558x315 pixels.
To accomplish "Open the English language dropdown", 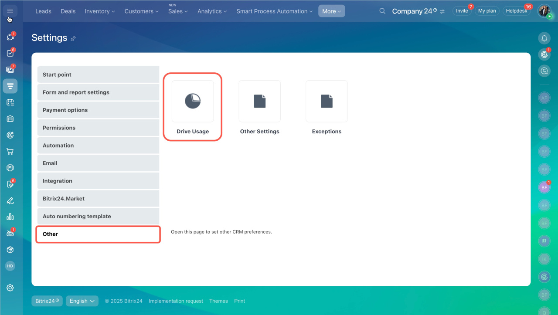I will 82,301.
